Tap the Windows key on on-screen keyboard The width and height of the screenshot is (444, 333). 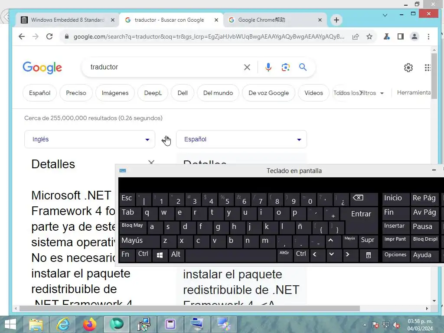160,255
